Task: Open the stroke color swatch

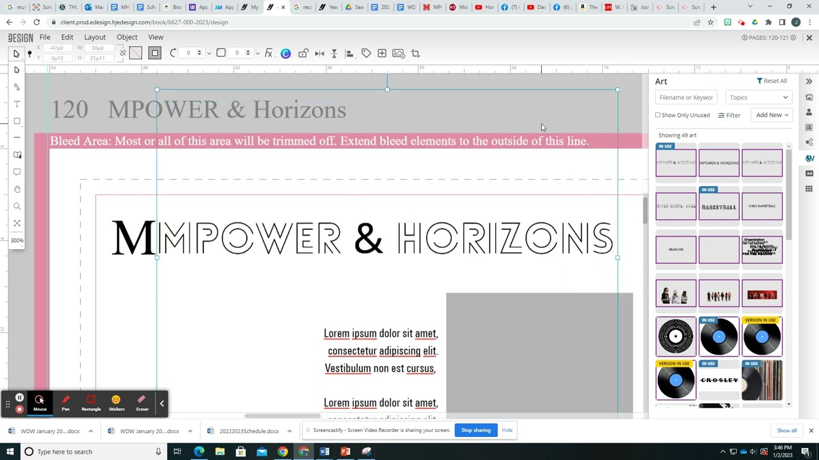Action: click(x=155, y=53)
